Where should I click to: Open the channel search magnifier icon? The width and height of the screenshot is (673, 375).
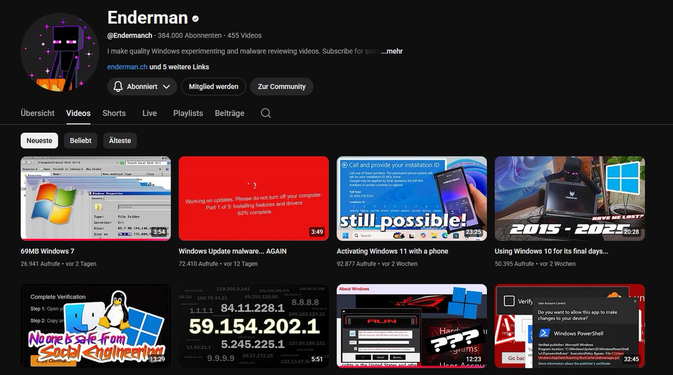click(266, 113)
